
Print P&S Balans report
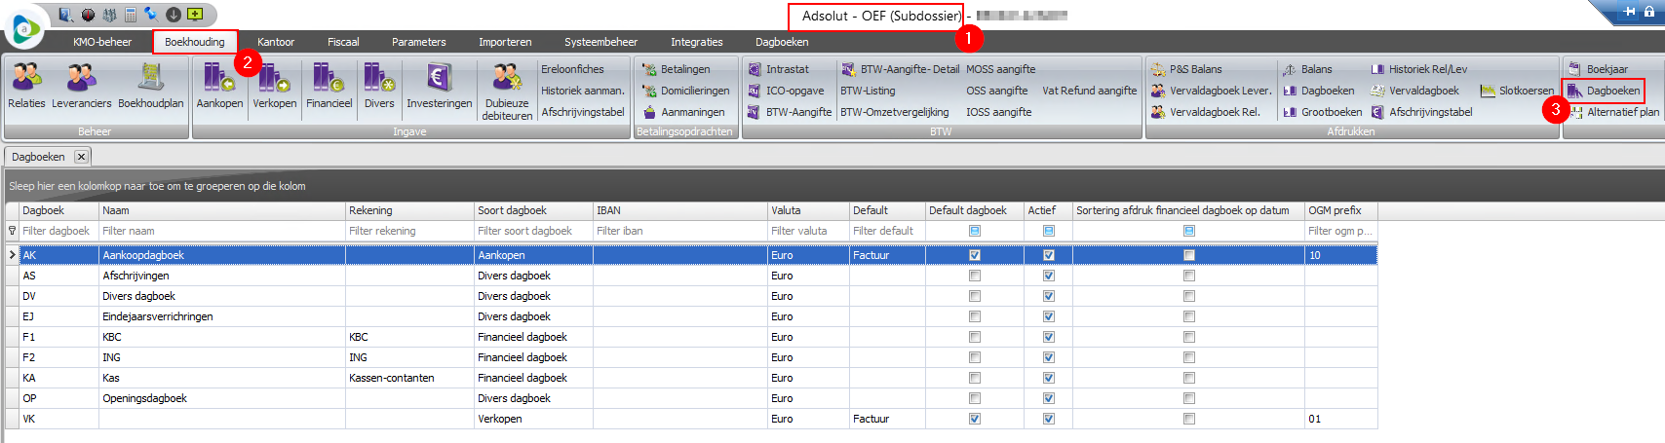(x=1185, y=69)
